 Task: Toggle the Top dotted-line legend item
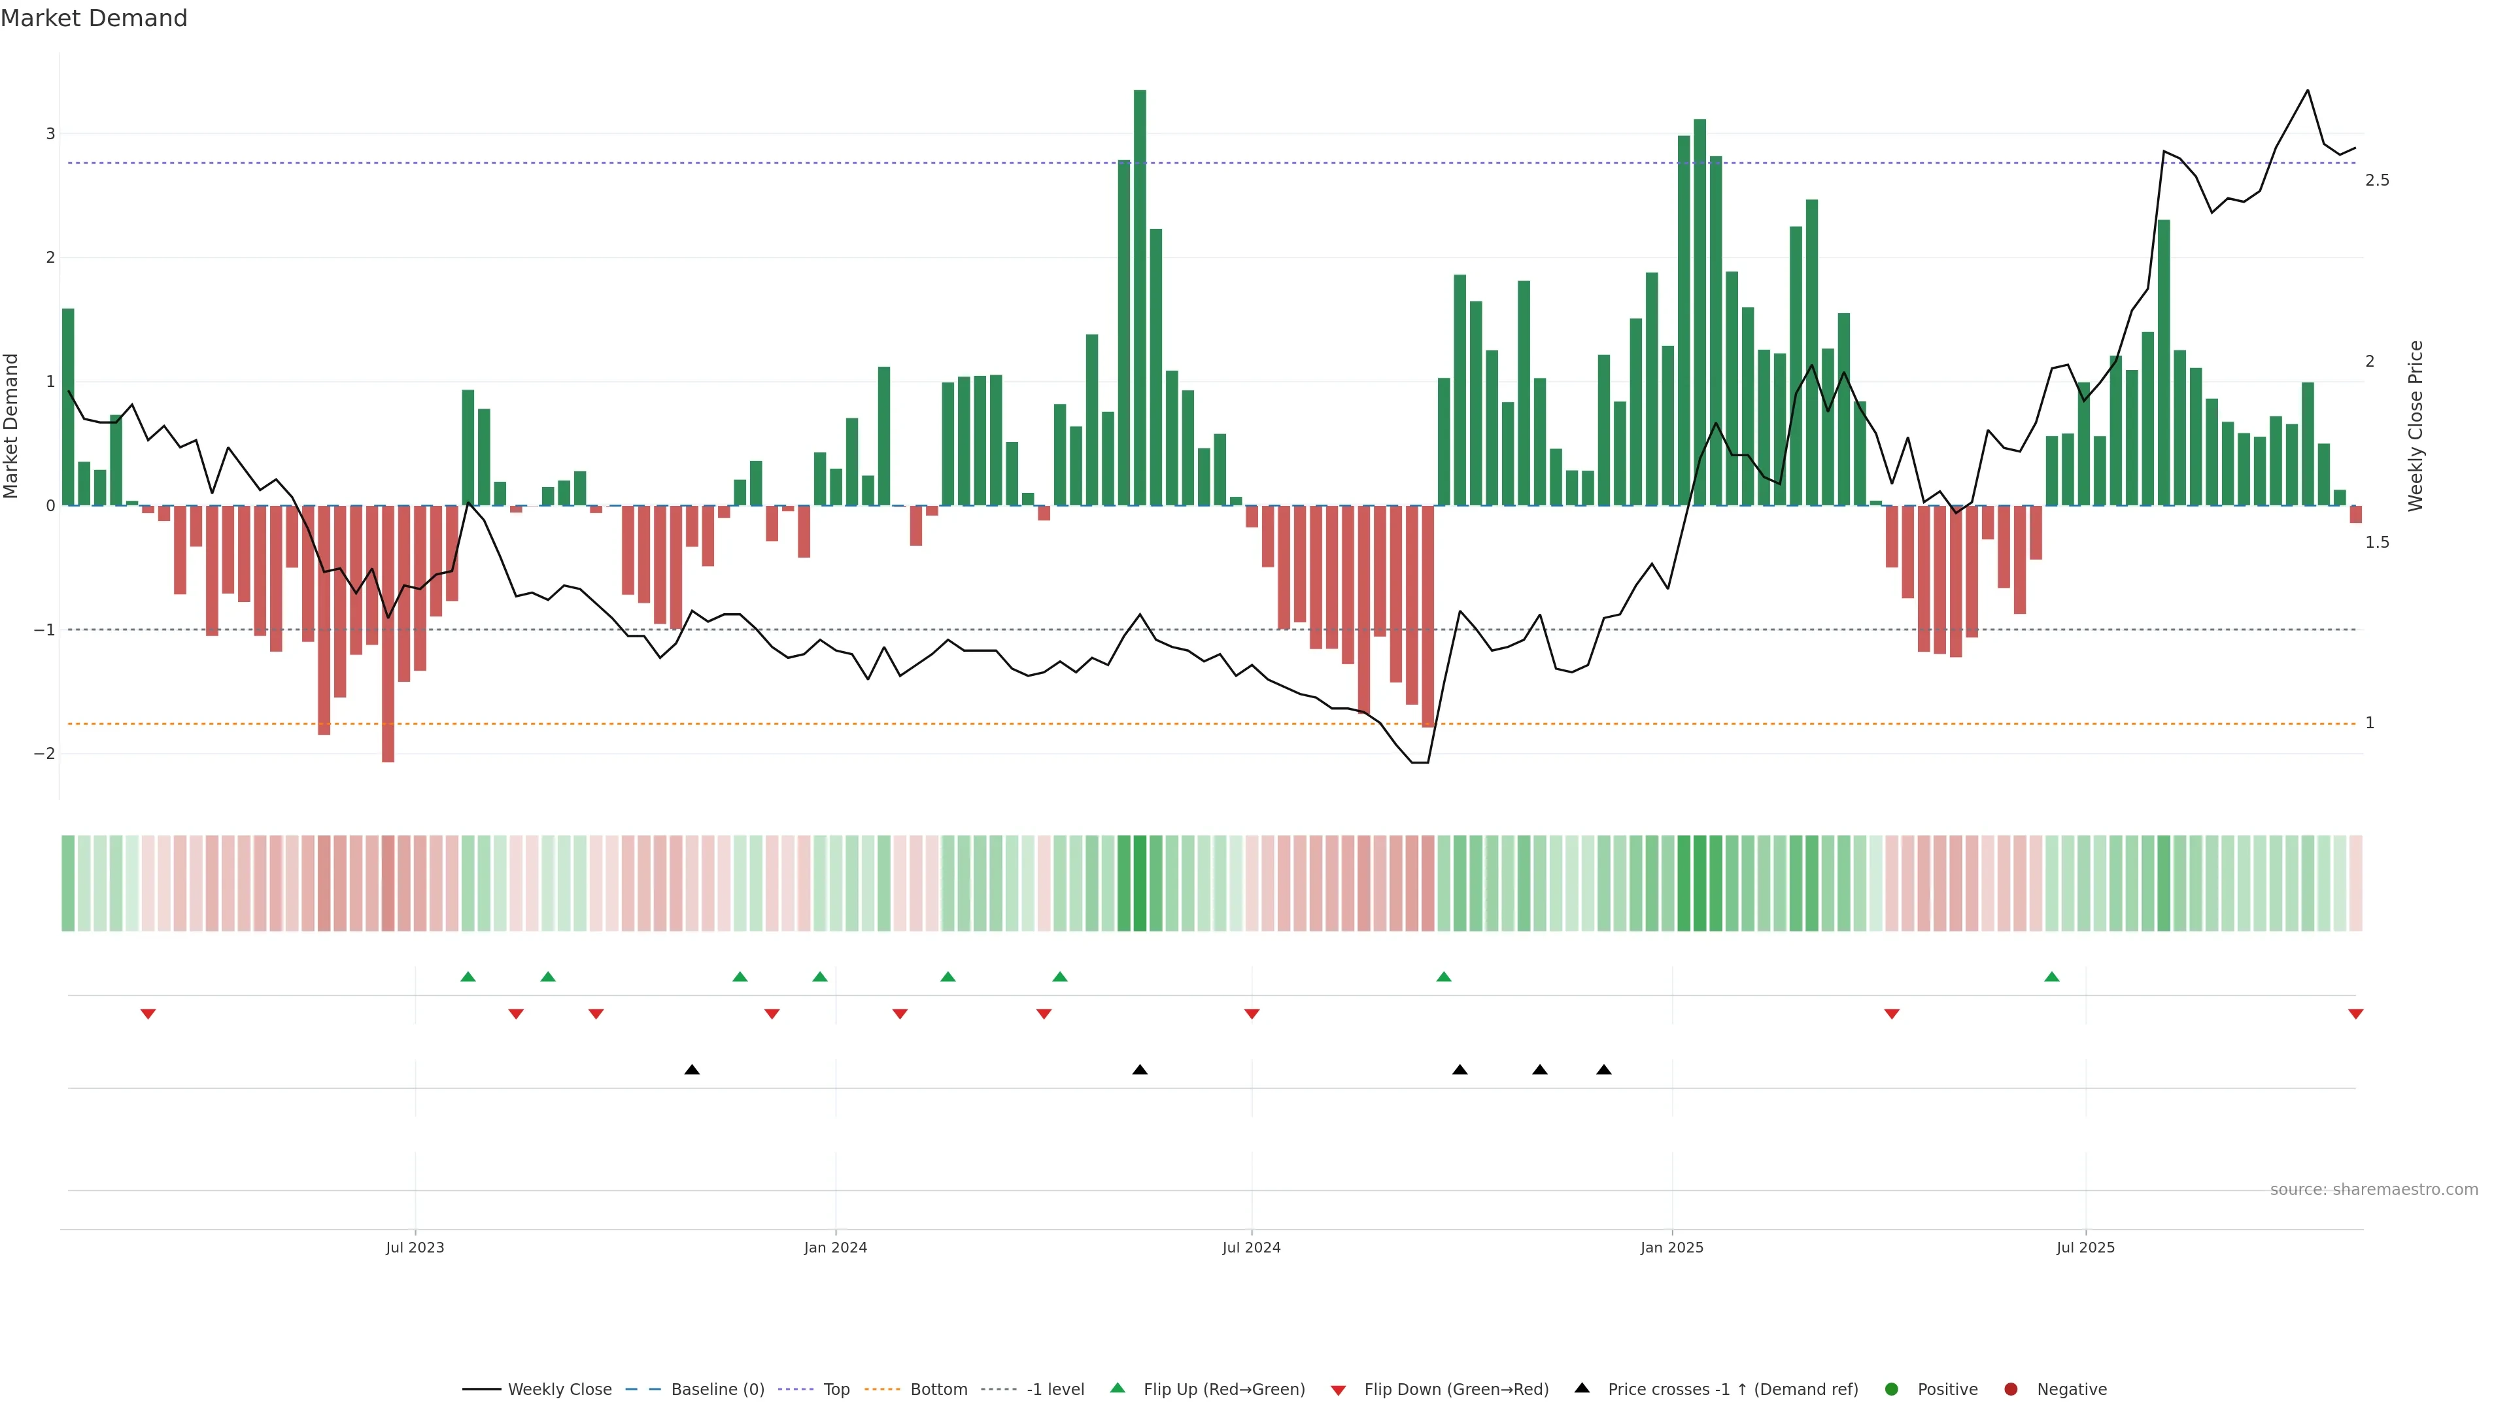click(836, 1390)
